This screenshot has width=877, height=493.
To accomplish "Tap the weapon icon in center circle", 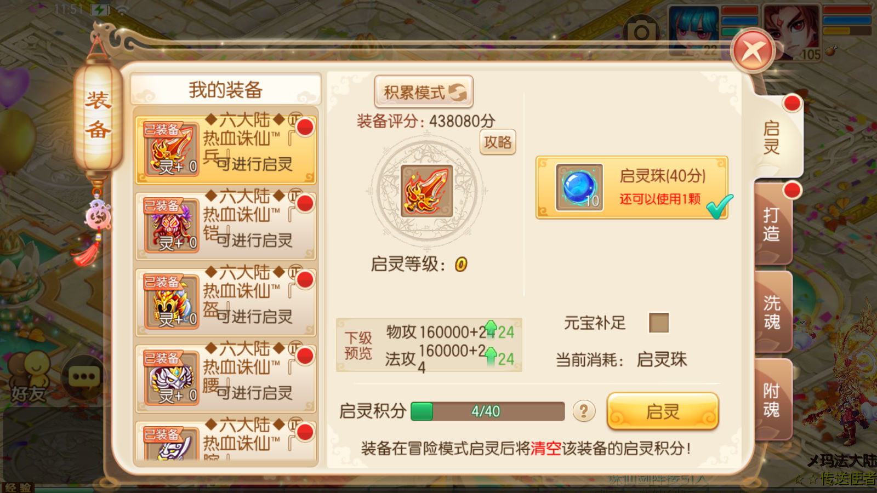I will (x=427, y=191).
